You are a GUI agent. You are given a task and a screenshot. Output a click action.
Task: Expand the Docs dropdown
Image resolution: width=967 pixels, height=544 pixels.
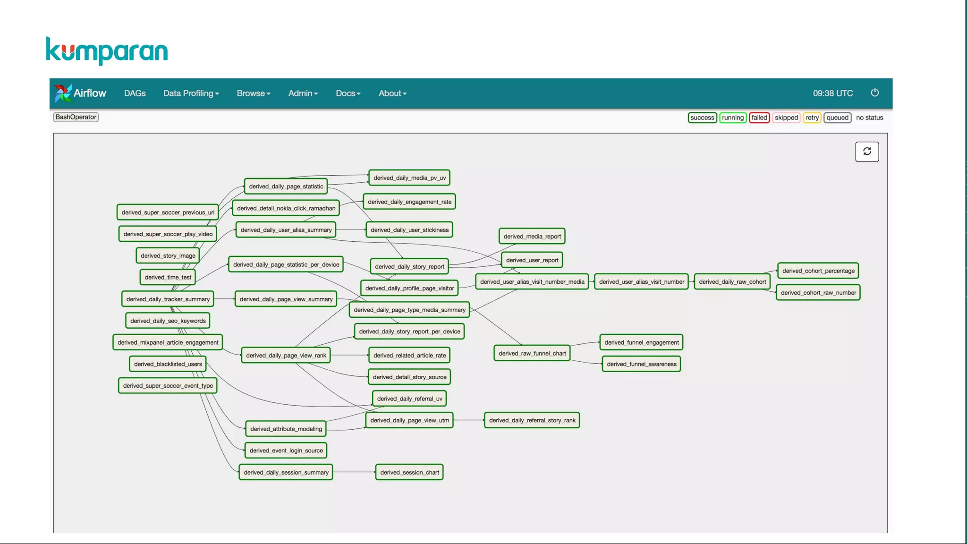click(348, 93)
